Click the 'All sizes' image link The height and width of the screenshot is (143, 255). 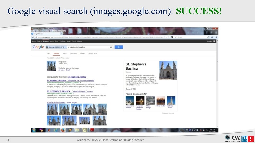[61, 70]
